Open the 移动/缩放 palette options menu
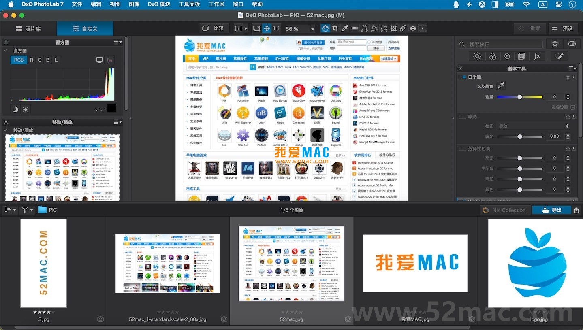The height and width of the screenshot is (330, 583). point(117,122)
